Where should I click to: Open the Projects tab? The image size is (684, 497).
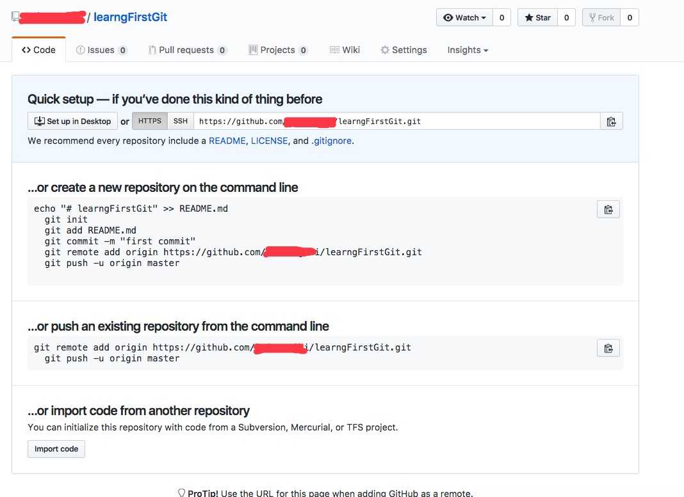click(x=278, y=50)
